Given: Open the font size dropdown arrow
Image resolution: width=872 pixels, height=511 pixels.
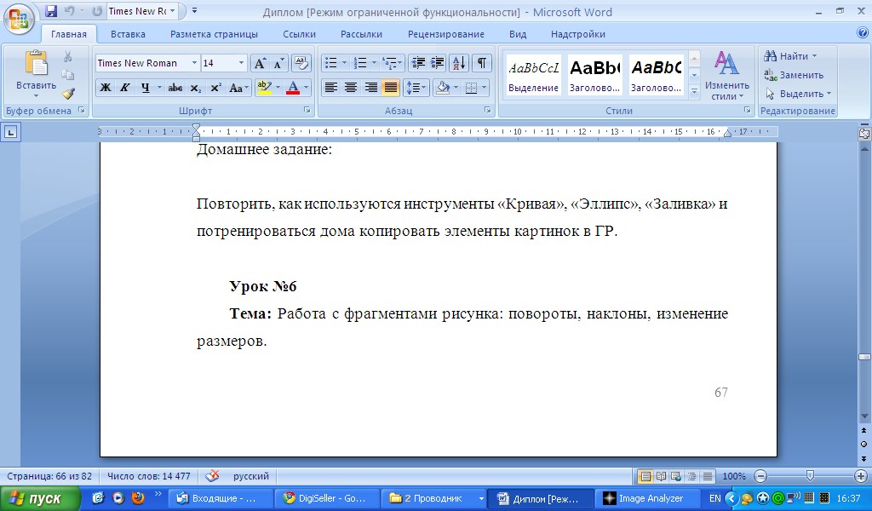Looking at the screenshot, I should (242, 63).
